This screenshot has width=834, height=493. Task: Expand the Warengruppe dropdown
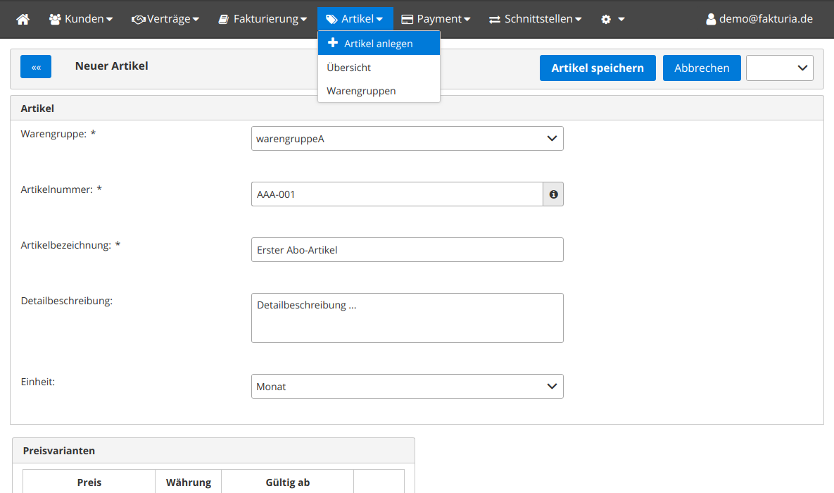click(x=407, y=139)
